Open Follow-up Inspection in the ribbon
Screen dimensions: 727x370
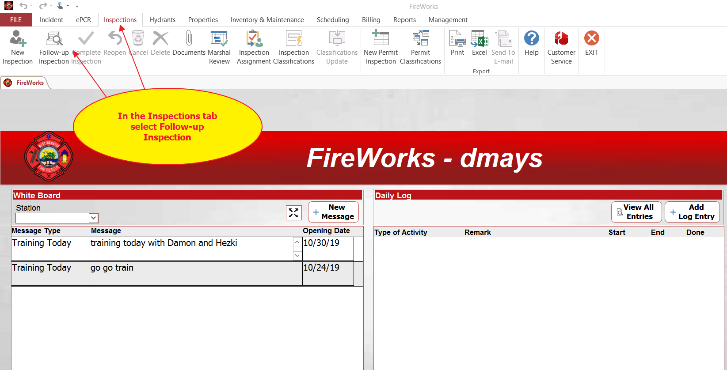click(x=54, y=47)
